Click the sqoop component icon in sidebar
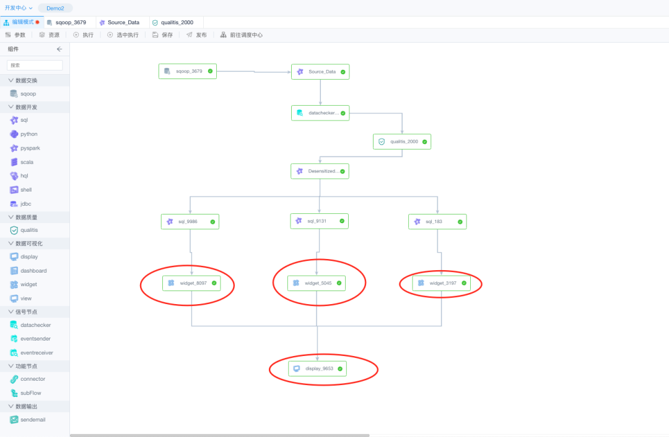 [x=14, y=94]
